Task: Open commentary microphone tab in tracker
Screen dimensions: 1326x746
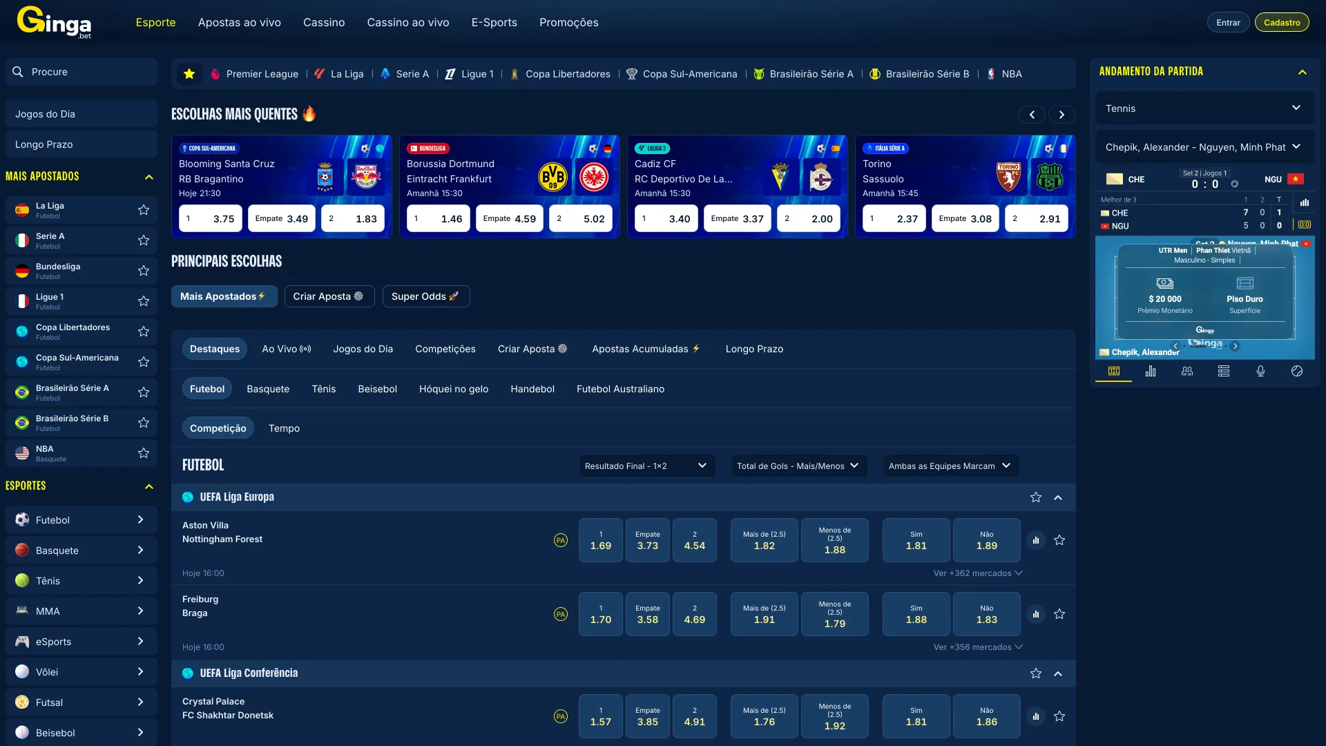Action: pos(1260,371)
